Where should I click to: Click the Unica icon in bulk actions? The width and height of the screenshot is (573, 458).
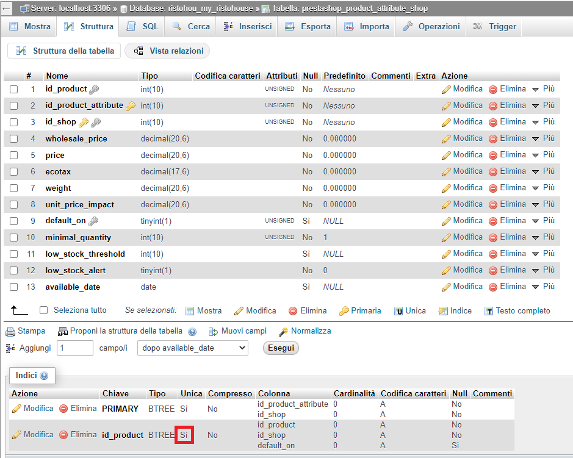point(398,311)
